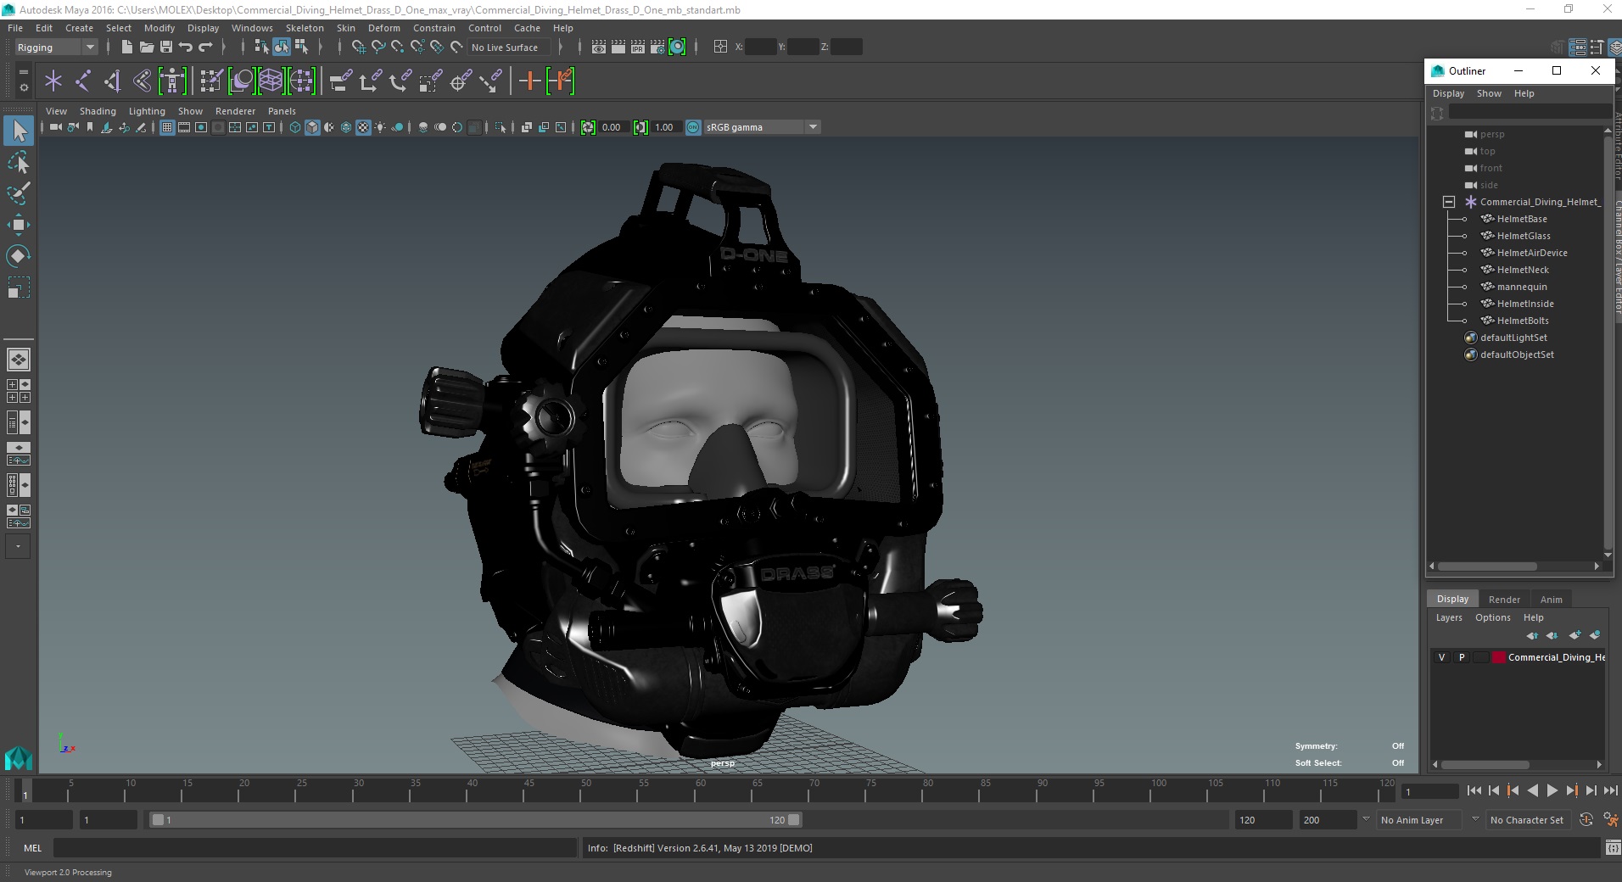Screen dimensions: 1622x882
Task: Click the Create Lattice deformer shelf icon
Action: [271, 81]
